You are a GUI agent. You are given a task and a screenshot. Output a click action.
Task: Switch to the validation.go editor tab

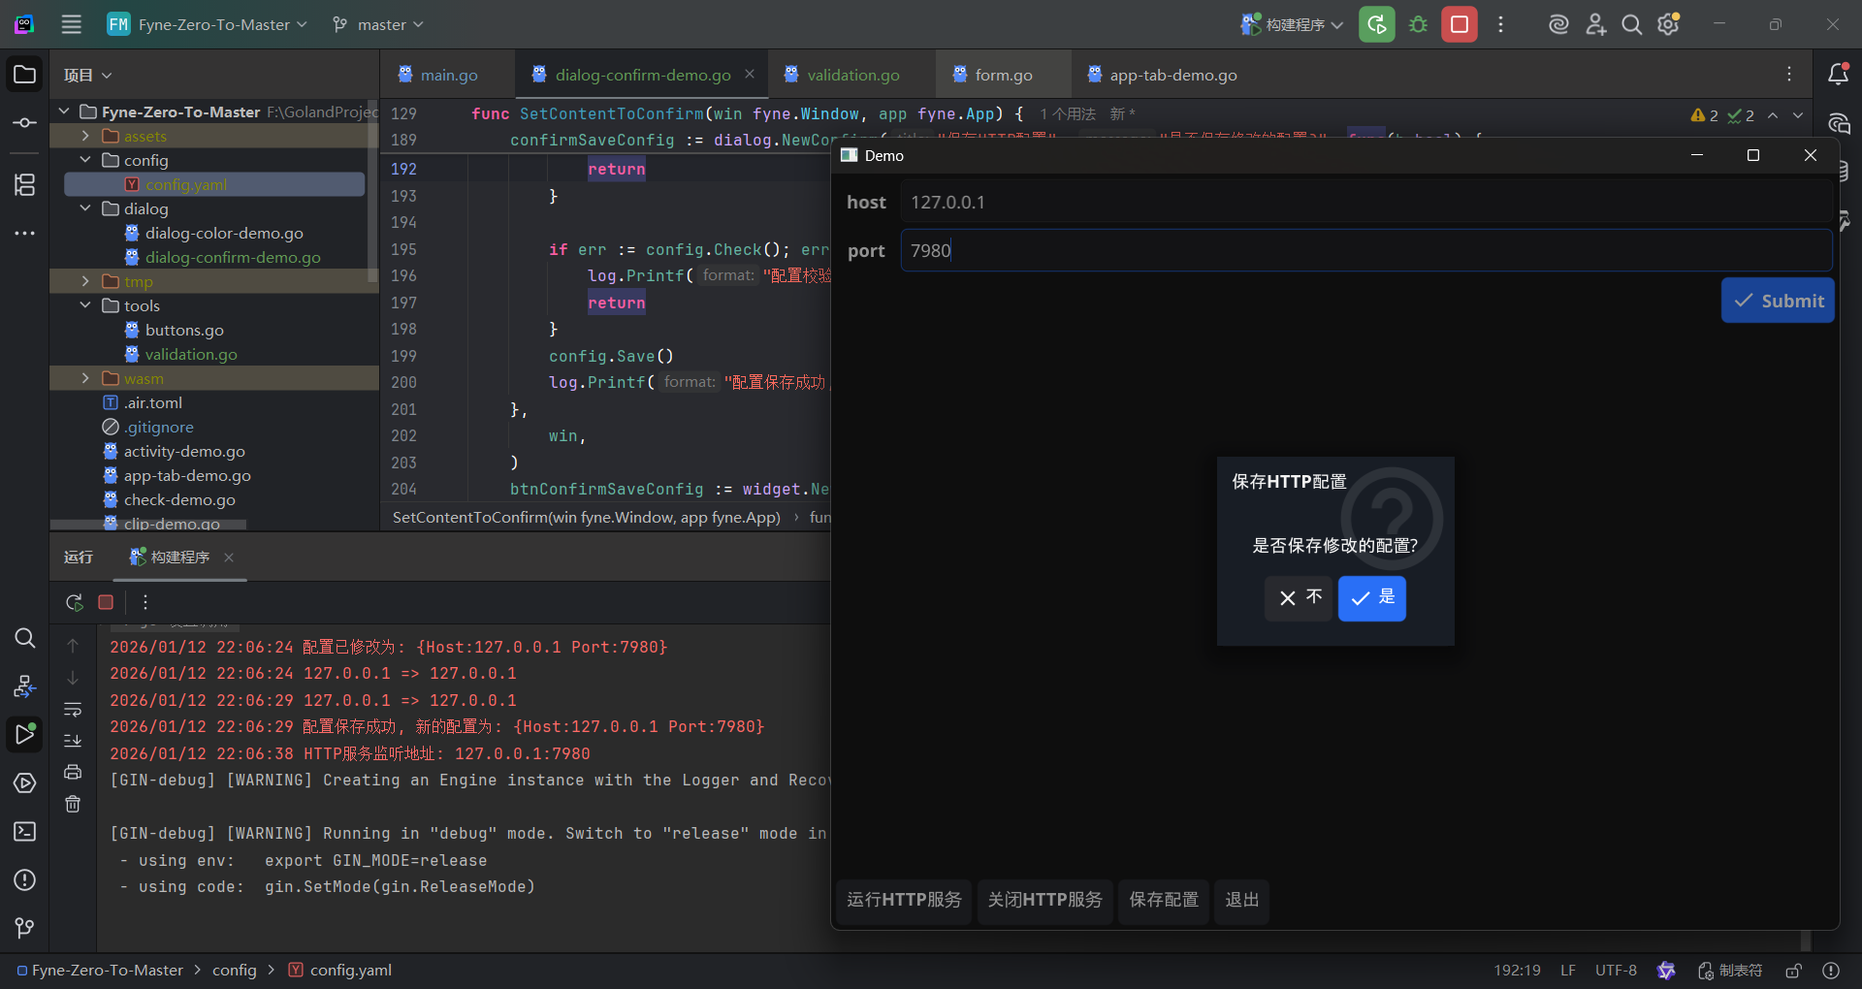coord(852,75)
